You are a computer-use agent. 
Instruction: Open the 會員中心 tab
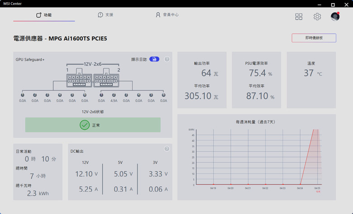click(x=167, y=15)
